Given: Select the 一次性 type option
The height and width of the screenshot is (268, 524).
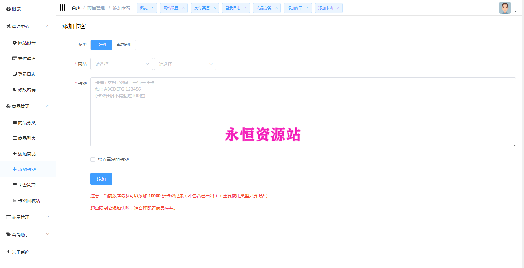Looking at the screenshot, I should pos(101,45).
